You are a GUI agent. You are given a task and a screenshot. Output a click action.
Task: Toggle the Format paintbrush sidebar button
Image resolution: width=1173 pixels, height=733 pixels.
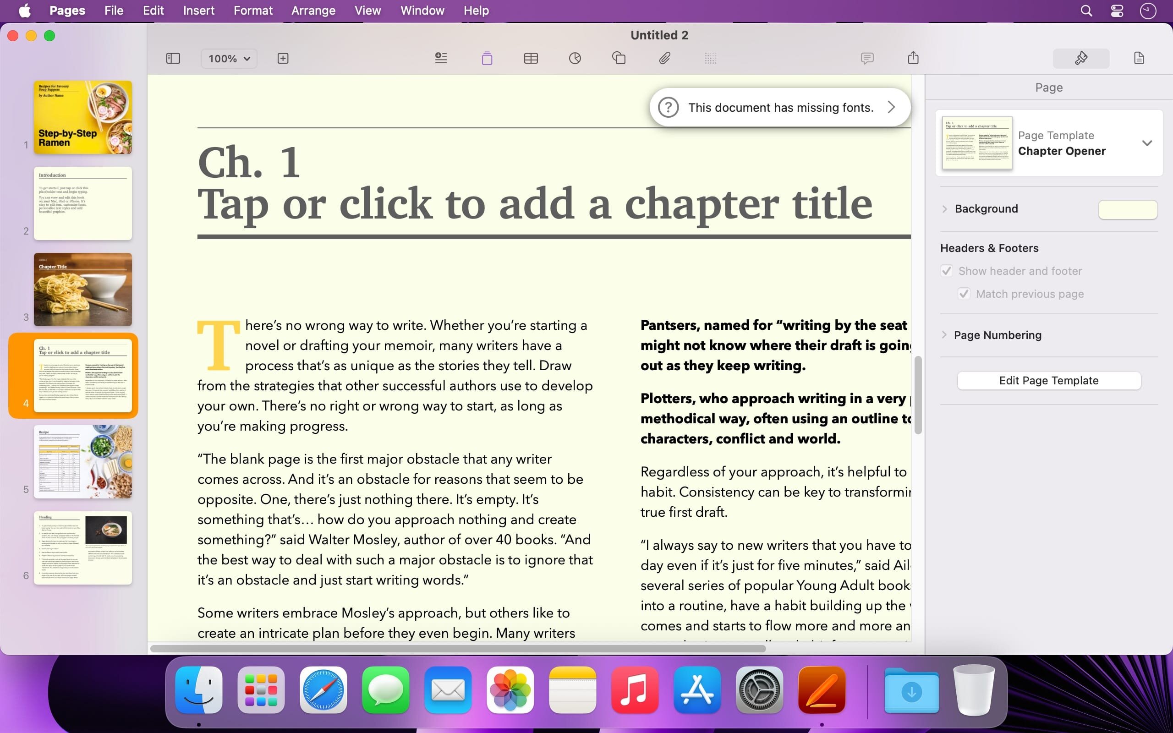[x=1081, y=59]
